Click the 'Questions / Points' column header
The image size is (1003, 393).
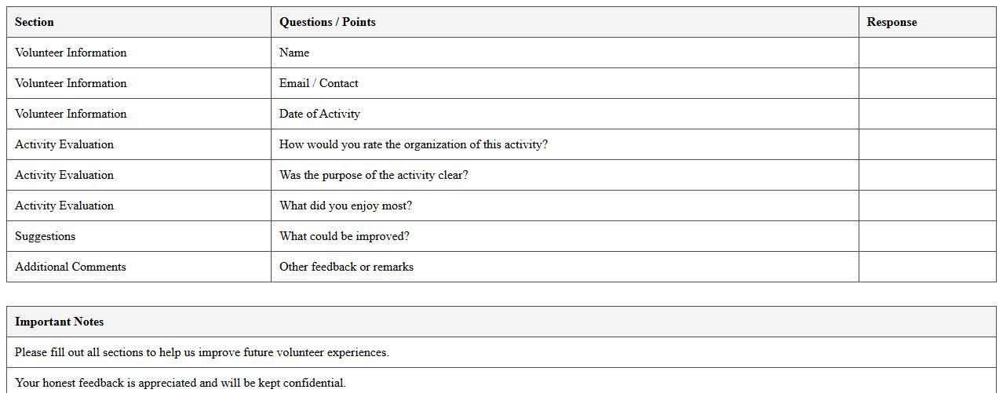[327, 22]
